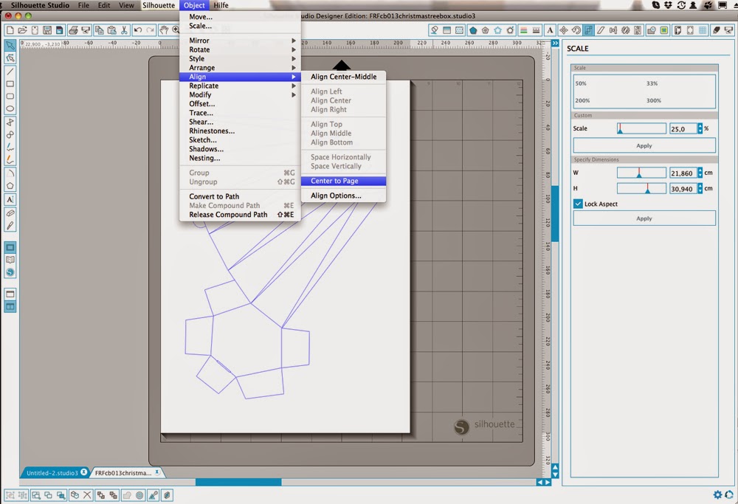Click Apply under Custom Scale

(644, 145)
